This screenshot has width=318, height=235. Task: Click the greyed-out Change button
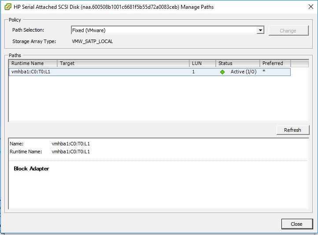[288, 31]
